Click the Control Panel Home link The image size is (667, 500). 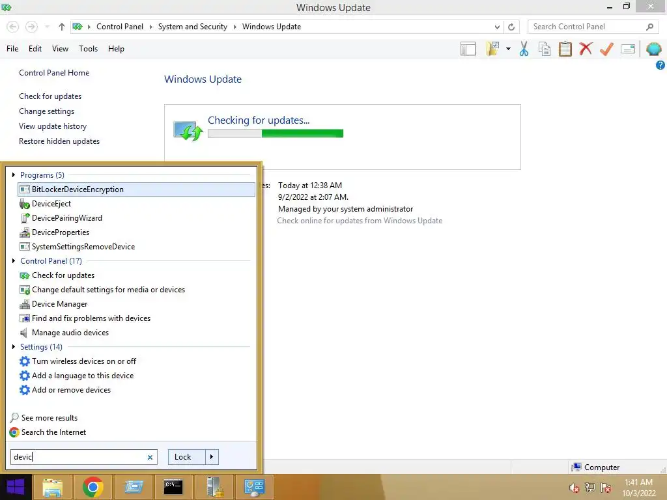[x=54, y=73]
